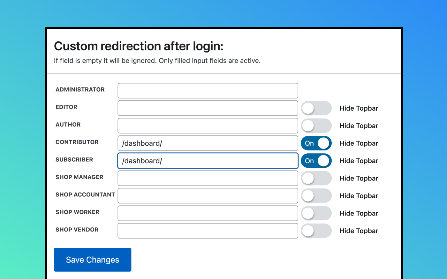
Task: Focus the Shop Manager redirect field
Action: 208,178
